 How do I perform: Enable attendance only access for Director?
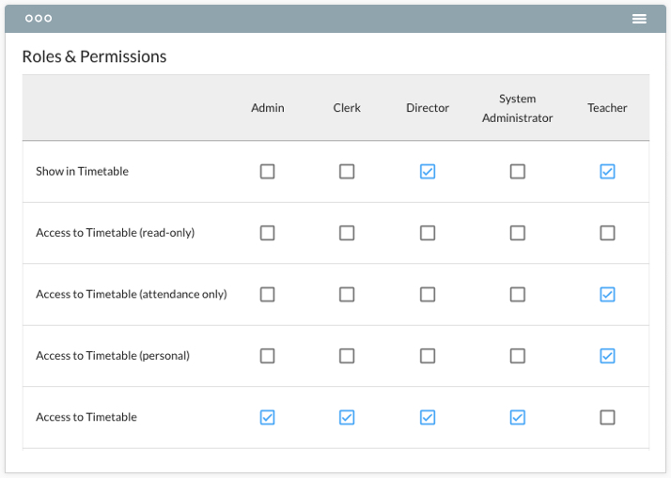(428, 294)
